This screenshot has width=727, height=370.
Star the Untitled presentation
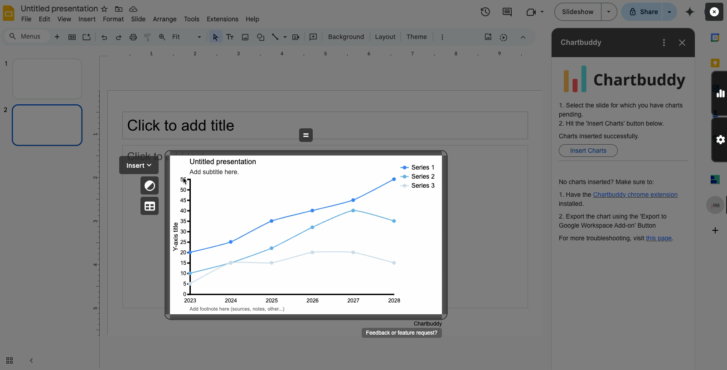tap(104, 9)
